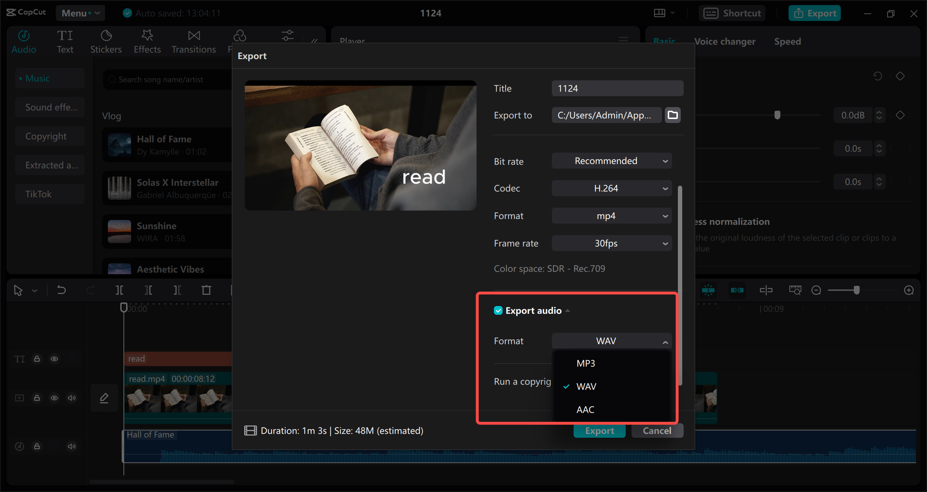Click the Delete clip trash icon
The width and height of the screenshot is (927, 492).
206,290
